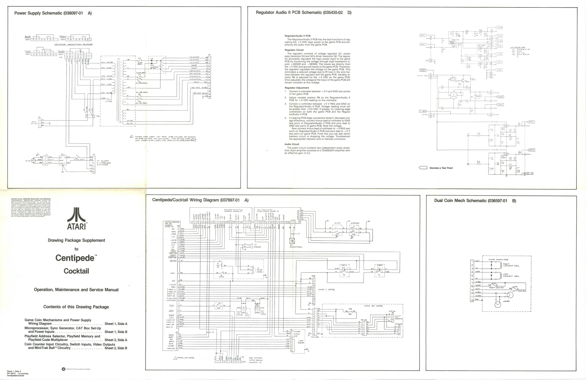Click the "Audio Circuit" paragraph heading
586x380 pixels.
pyautogui.click(x=292, y=144)
